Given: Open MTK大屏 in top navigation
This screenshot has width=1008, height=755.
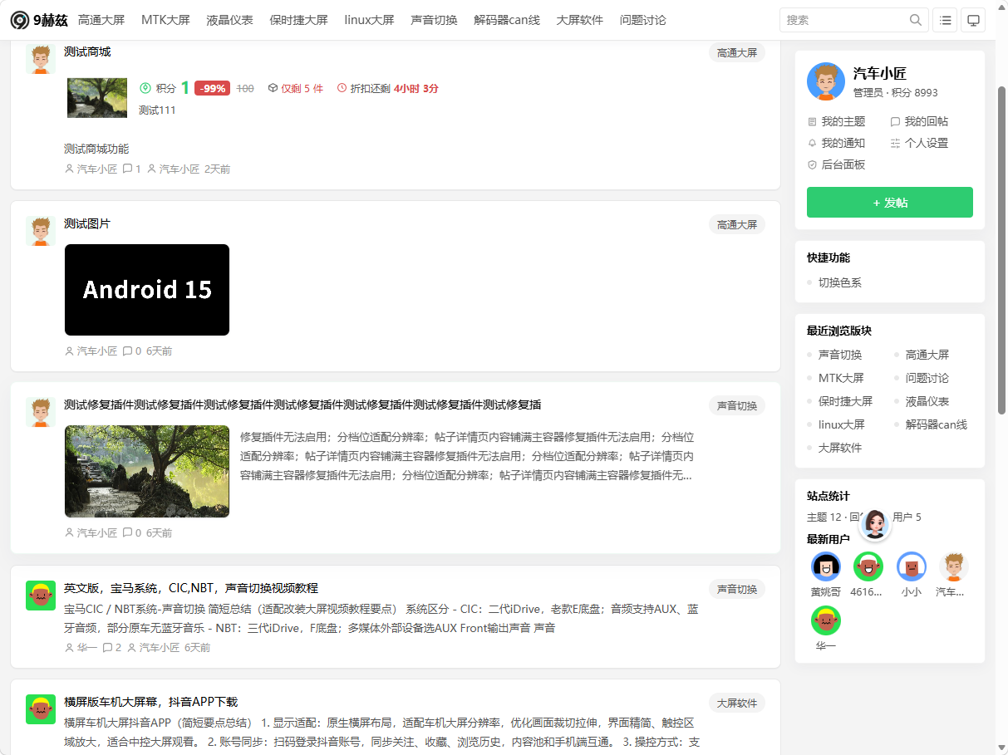Looking at the screenshot, I should [165, 20].
